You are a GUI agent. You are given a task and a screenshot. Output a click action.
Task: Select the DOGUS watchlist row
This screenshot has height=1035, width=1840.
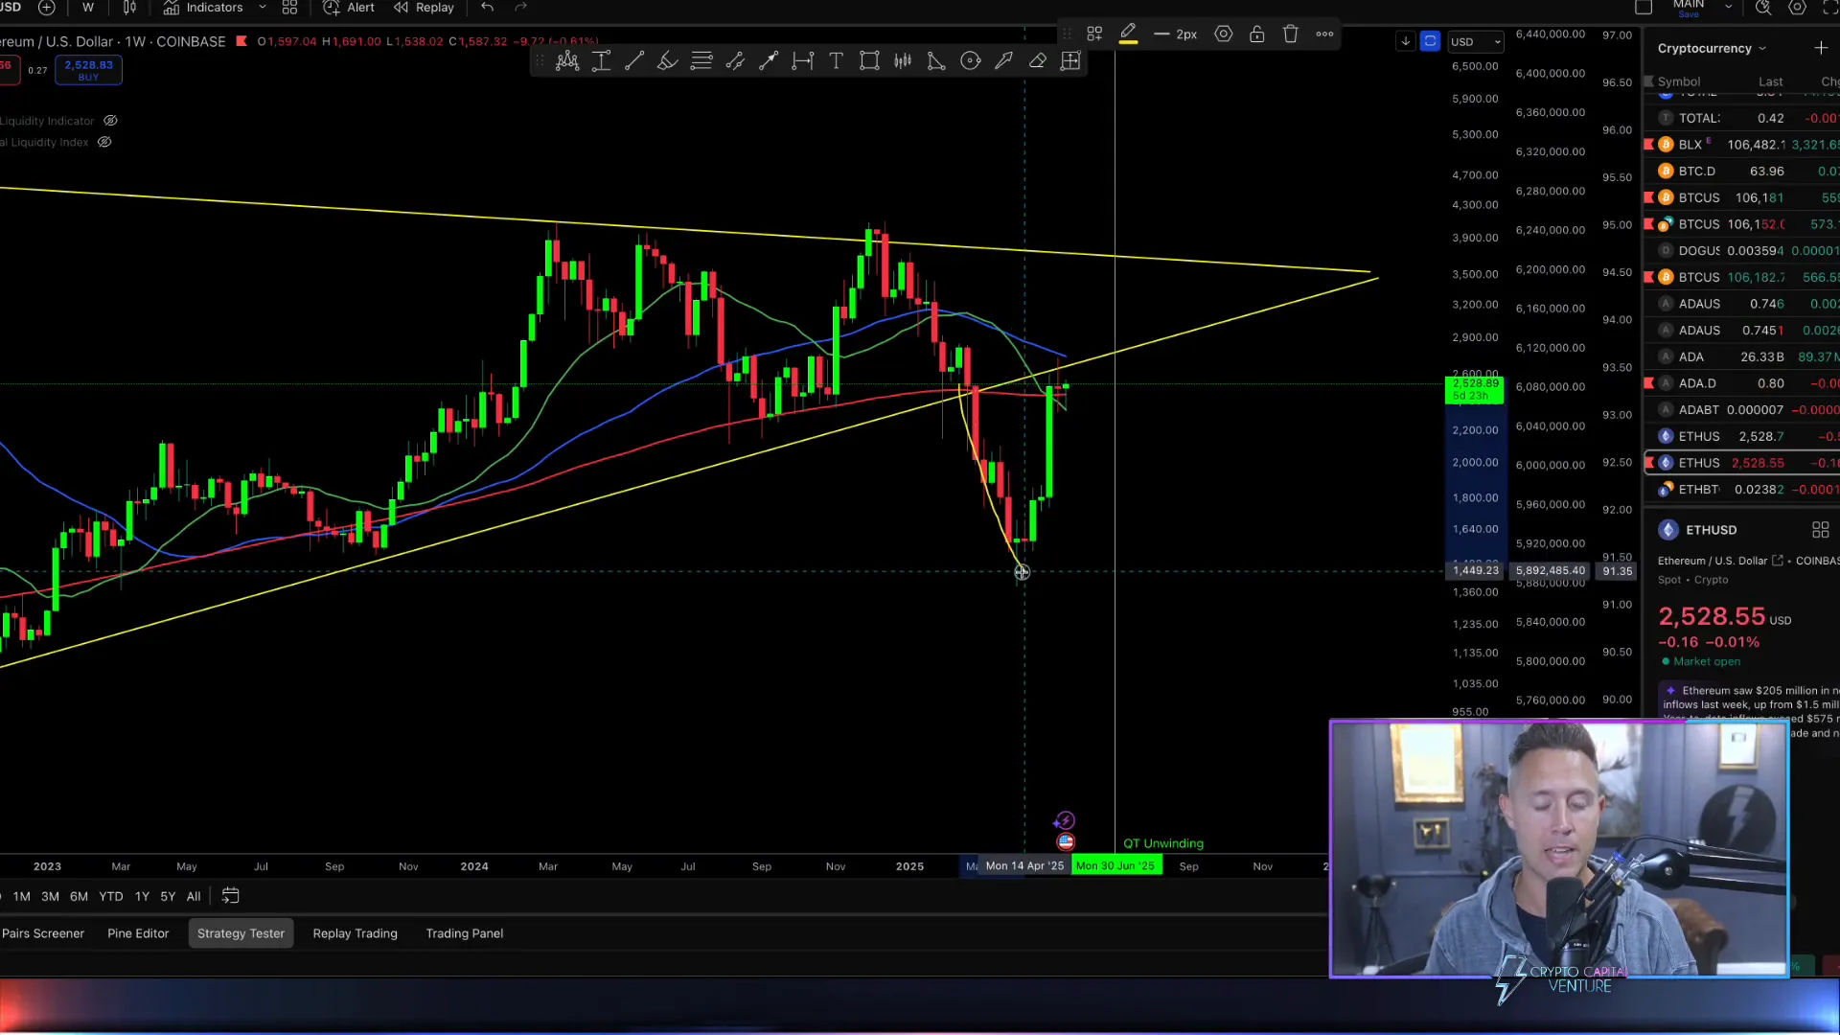(x=1742, y=251)
